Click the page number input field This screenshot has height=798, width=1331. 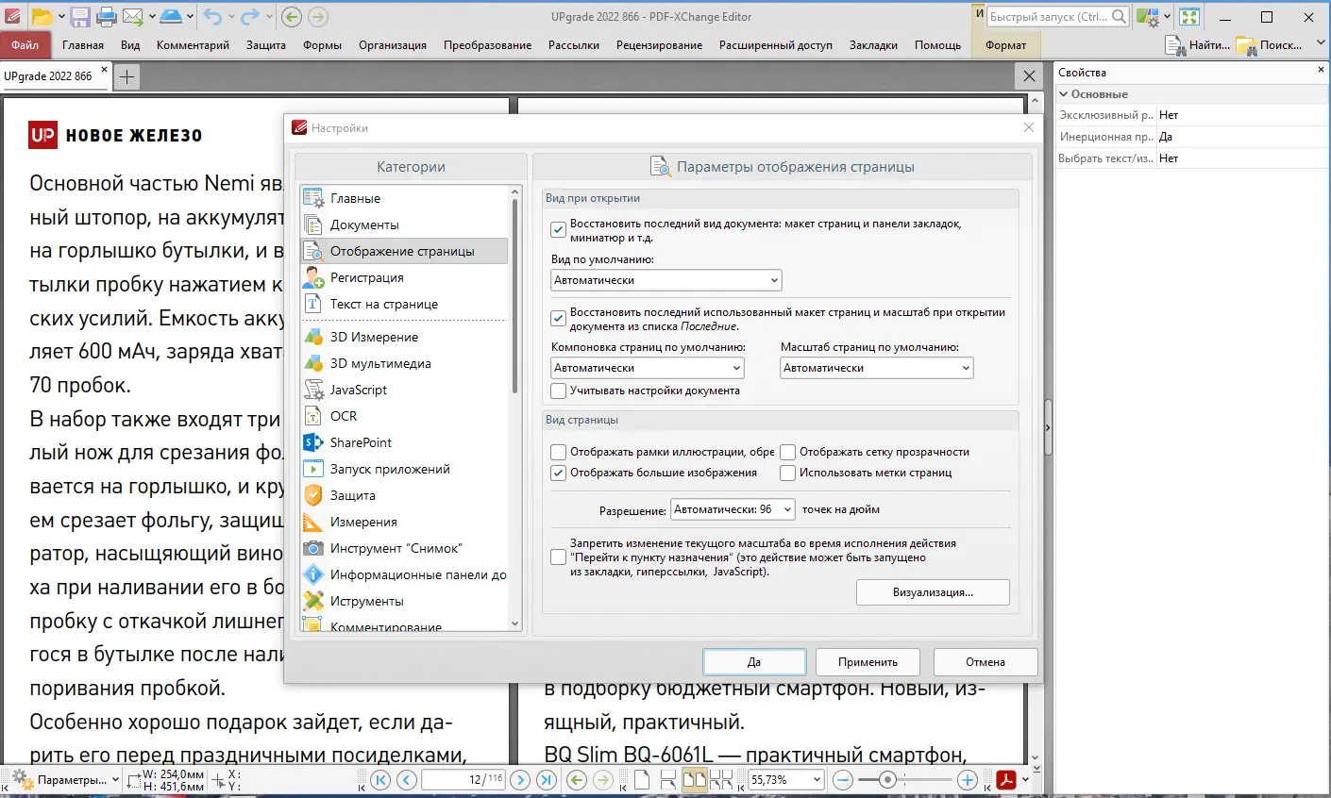pyautogui.click(x=463, y=780)
